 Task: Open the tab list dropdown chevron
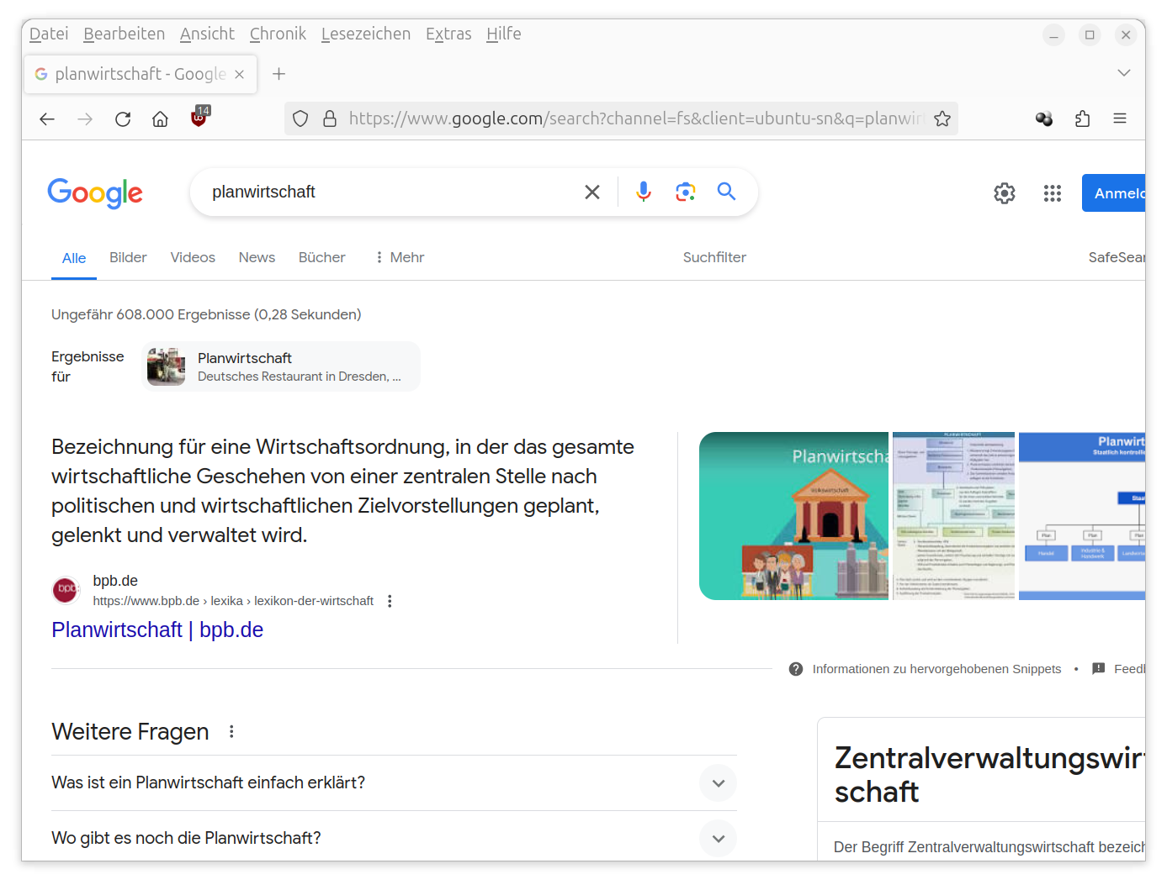[1124, 73]
